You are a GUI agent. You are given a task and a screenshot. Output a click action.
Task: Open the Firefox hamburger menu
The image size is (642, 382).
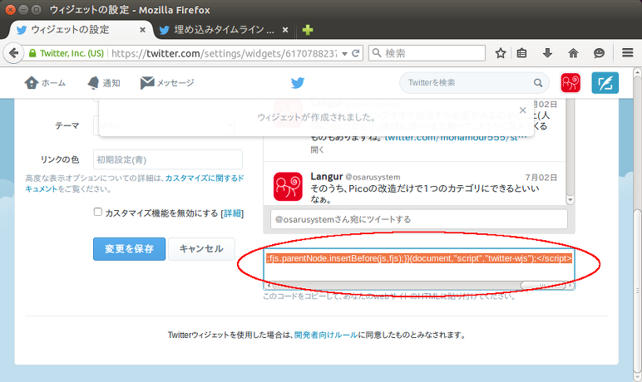628,53
